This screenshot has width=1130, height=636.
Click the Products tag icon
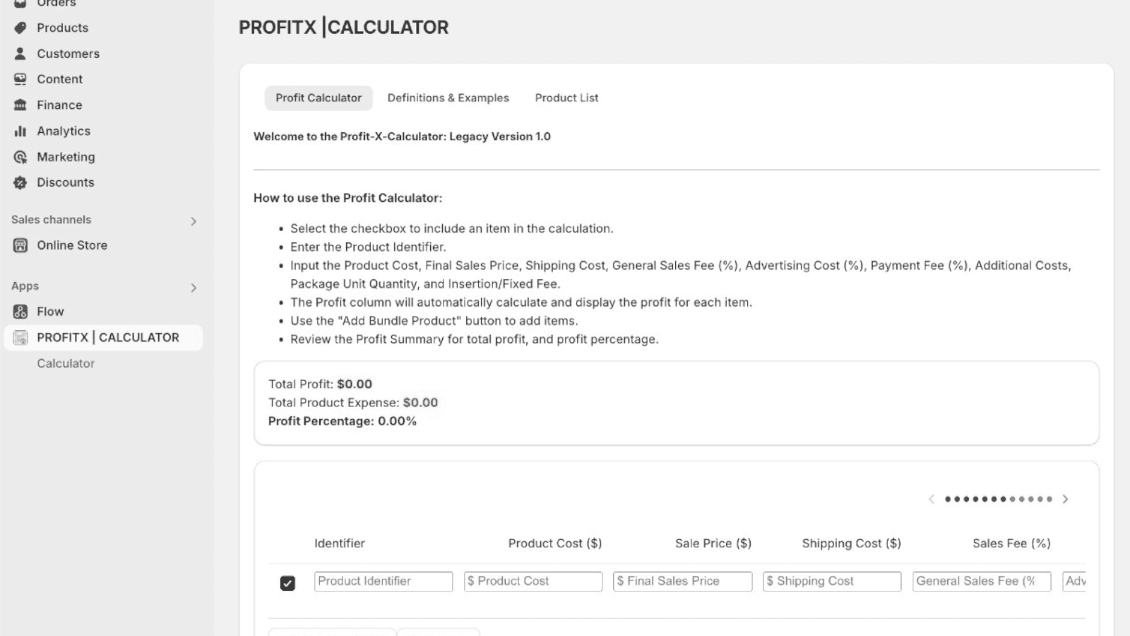coord(20,28)
